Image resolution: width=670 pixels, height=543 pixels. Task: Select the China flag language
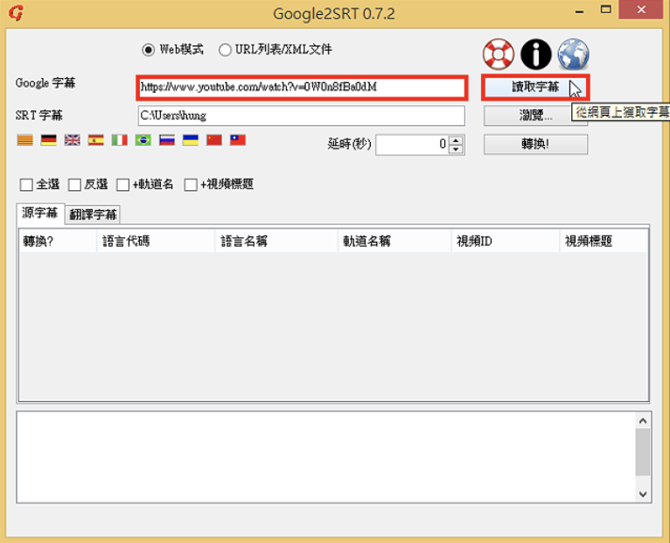[x=214, y=140]
